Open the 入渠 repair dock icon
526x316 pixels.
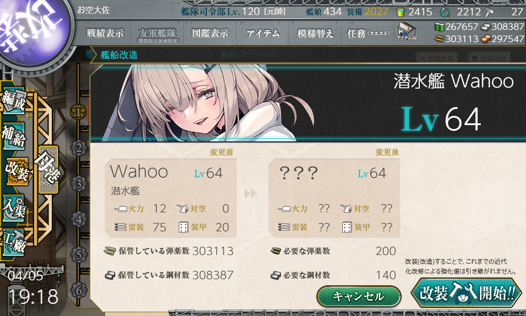(x=13, y=207)
